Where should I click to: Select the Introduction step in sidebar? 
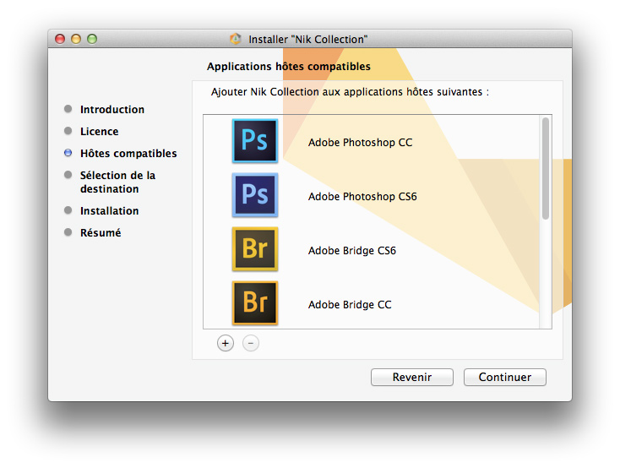112,109
